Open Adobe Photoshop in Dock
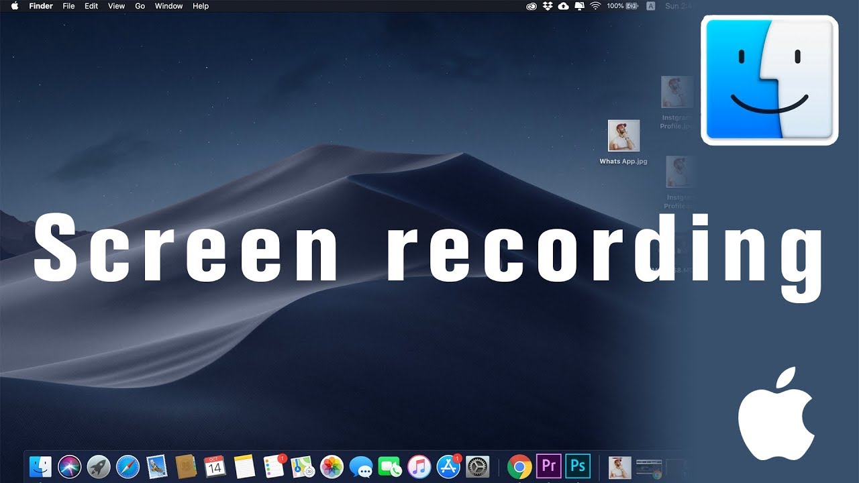The image size is (859, 483). [577, 466]
